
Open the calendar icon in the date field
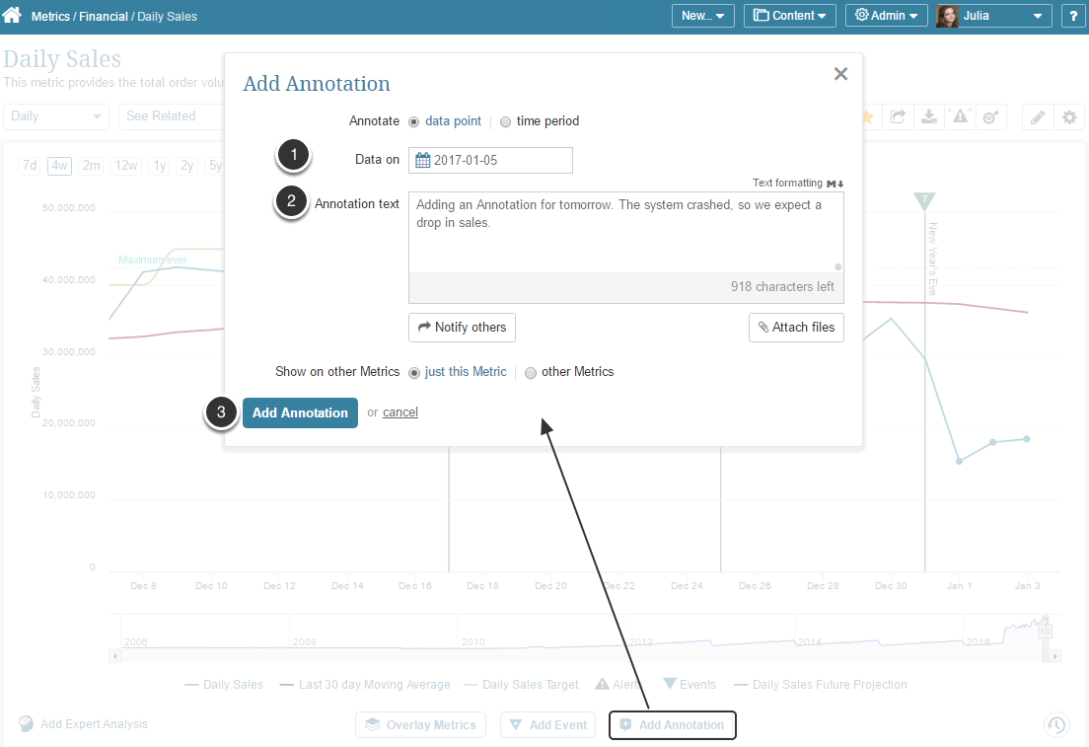pos(421,159)
